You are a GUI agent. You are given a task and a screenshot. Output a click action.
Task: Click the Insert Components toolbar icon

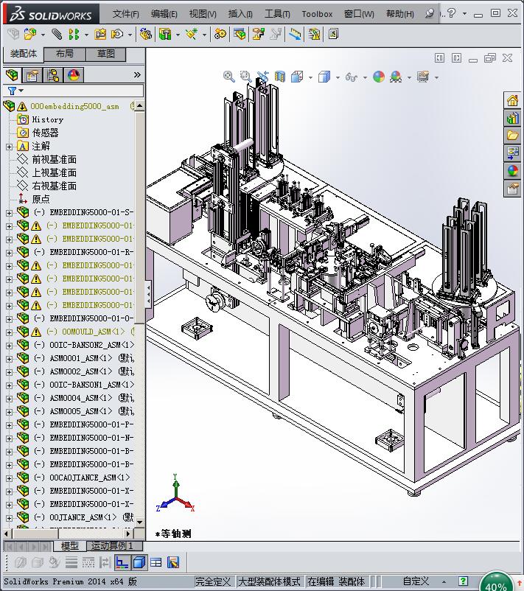click(30, 35)
